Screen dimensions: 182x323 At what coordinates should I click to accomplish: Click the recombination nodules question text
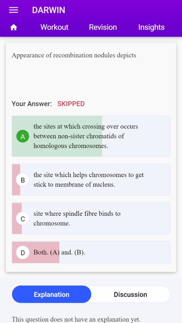[74, 56]
